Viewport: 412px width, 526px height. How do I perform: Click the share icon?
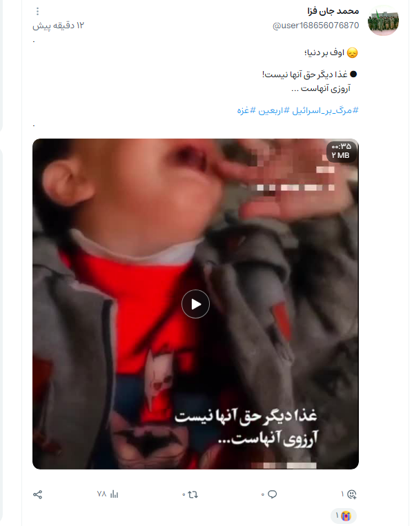pos(37,494)
